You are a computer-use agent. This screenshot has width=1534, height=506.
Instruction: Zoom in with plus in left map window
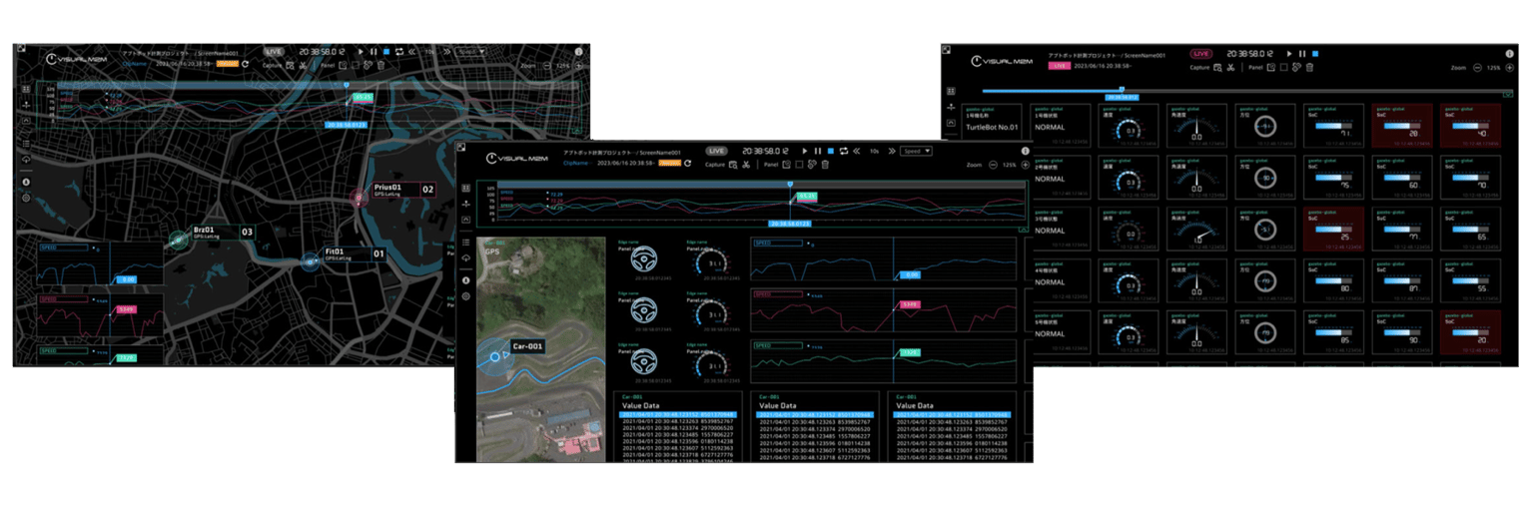(x=578, y=66)
